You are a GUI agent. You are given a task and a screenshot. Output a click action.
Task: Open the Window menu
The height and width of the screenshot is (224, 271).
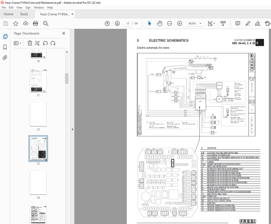coord(39,7)
